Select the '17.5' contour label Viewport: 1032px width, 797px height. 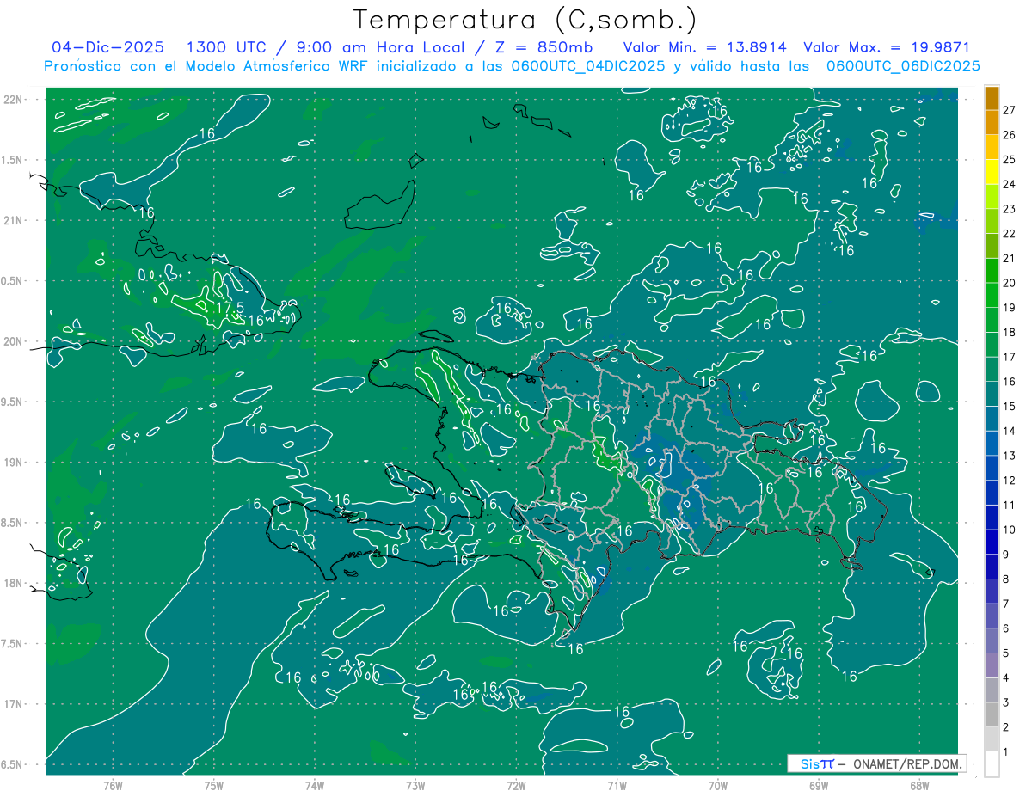coord(230,307)
